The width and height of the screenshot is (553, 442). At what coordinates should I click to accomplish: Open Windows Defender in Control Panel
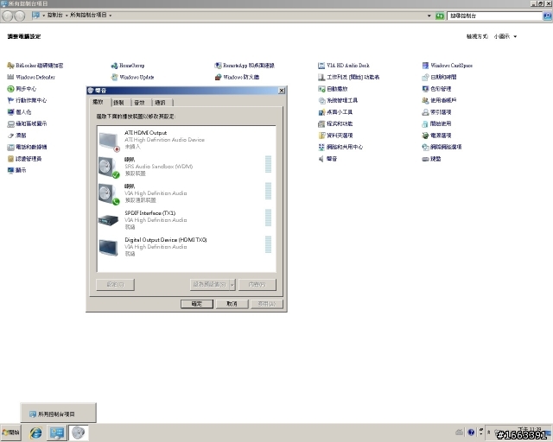[31, 77]
